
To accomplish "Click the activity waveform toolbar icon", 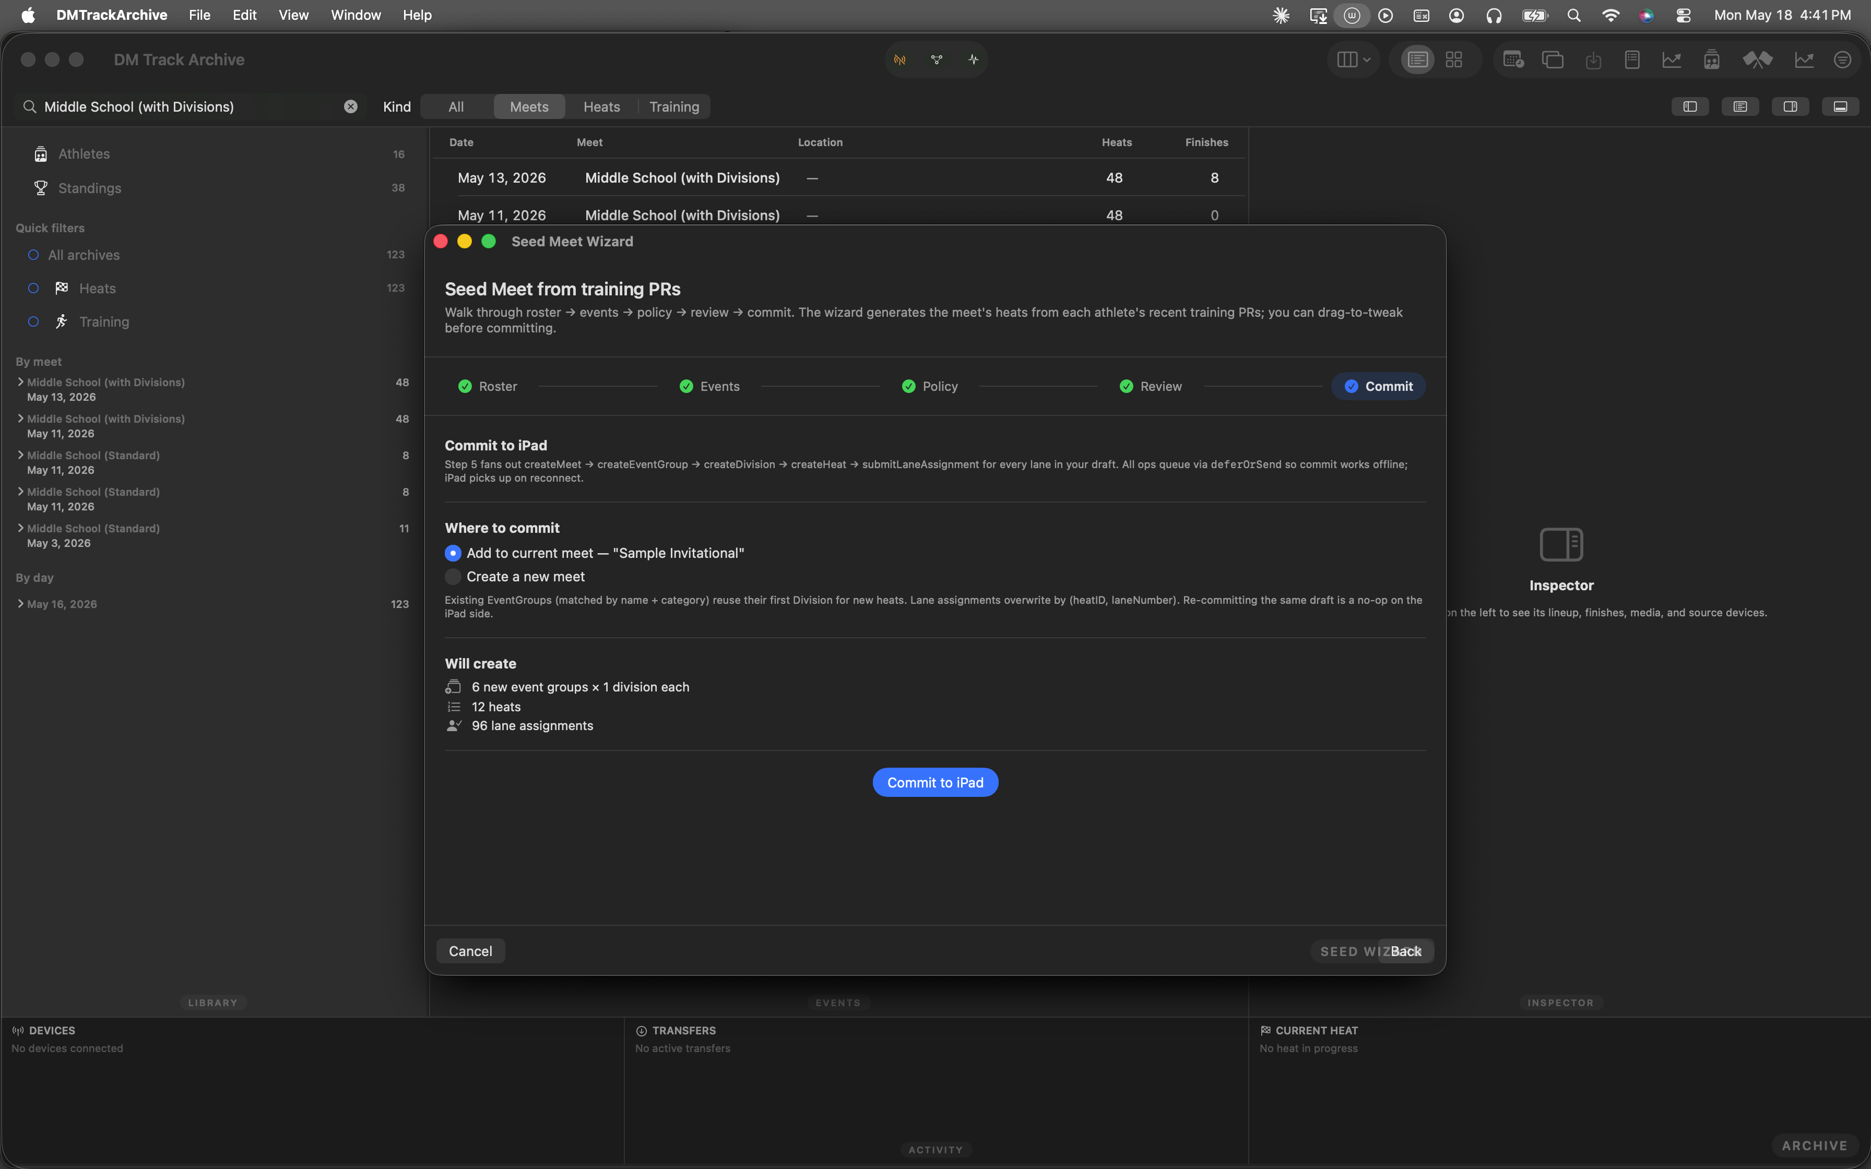I will click(x=973, y=59).
